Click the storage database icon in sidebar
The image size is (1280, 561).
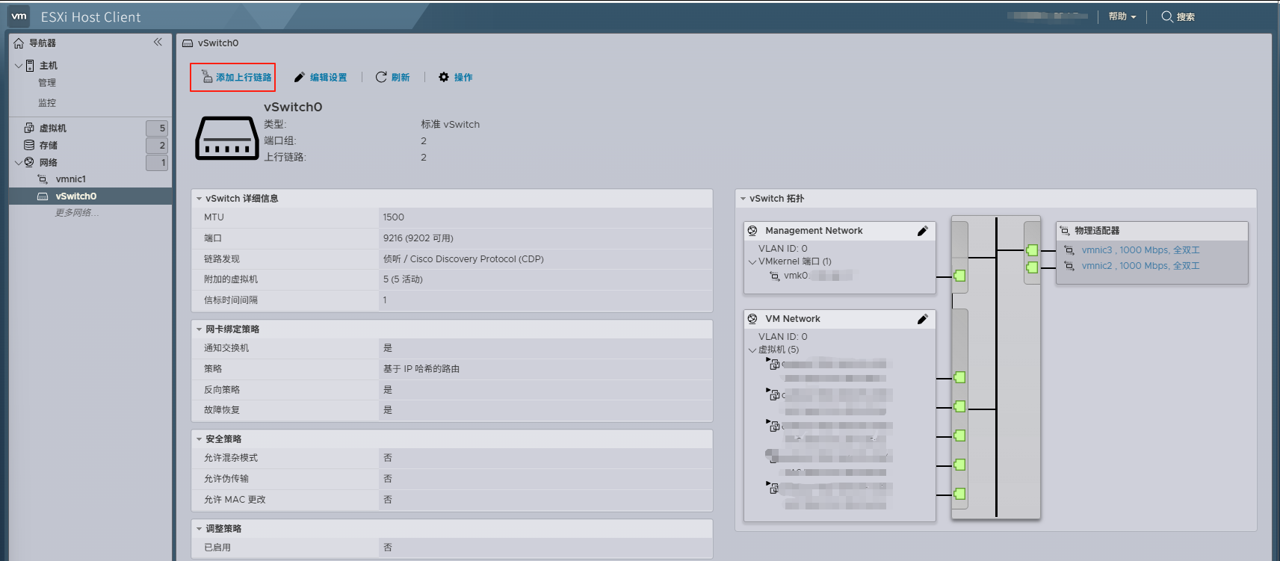coord(29,145)
